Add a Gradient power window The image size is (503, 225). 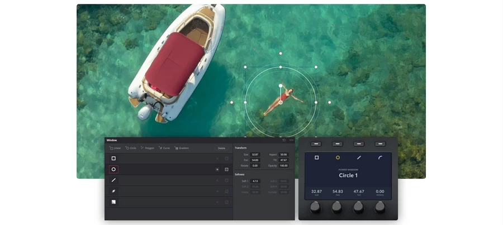tap(182, 148)
